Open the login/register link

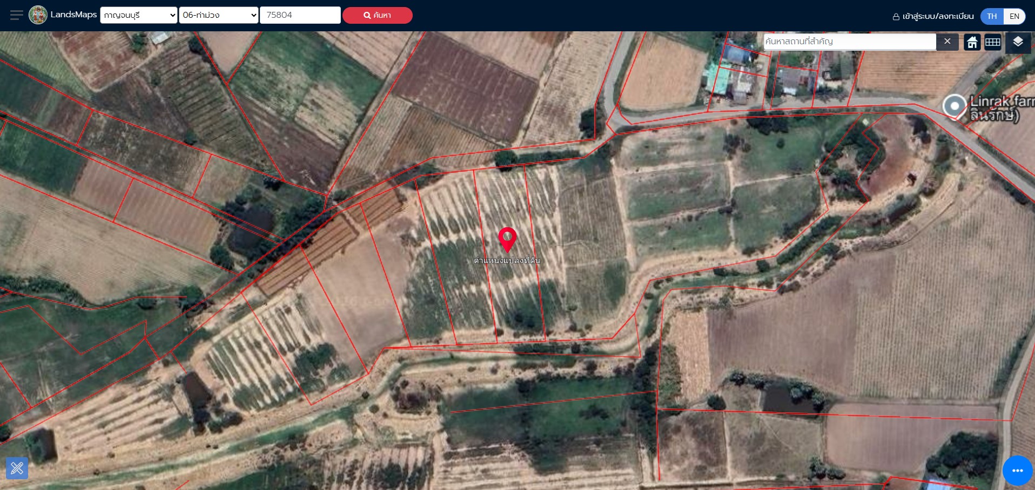933,16
